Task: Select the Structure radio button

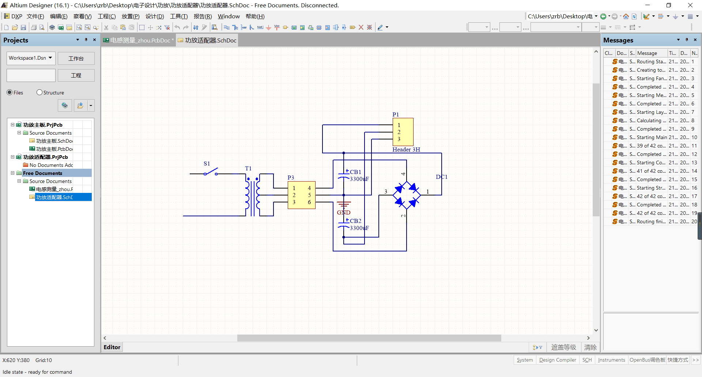Action: point(39,93)
